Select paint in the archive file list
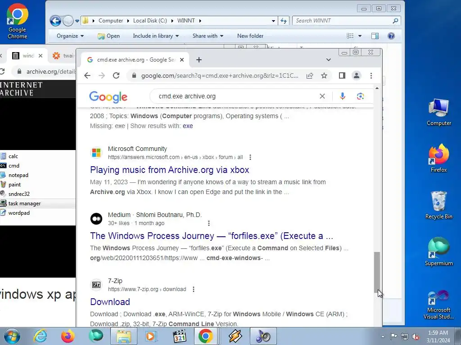This screenshot has height=345, width=461. pos(14,185)
